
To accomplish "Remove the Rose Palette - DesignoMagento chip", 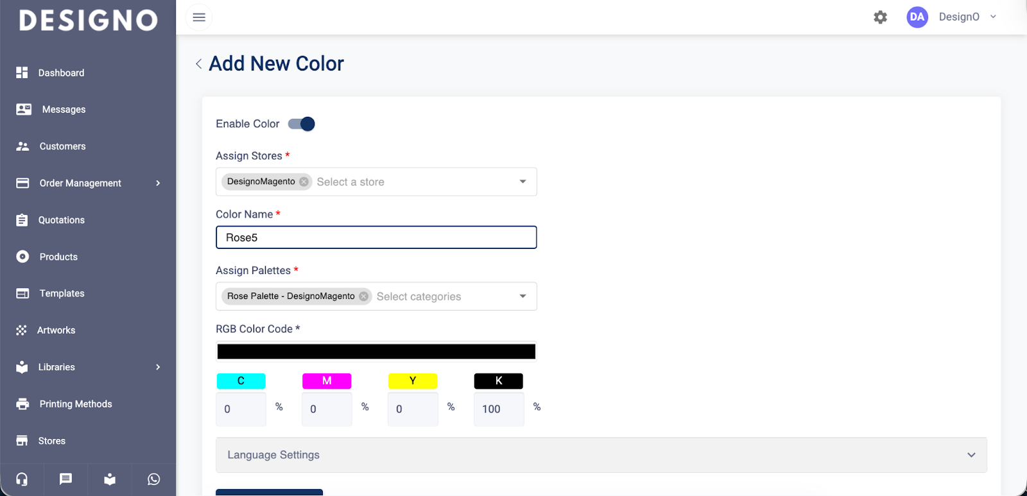I will [364, 296].
